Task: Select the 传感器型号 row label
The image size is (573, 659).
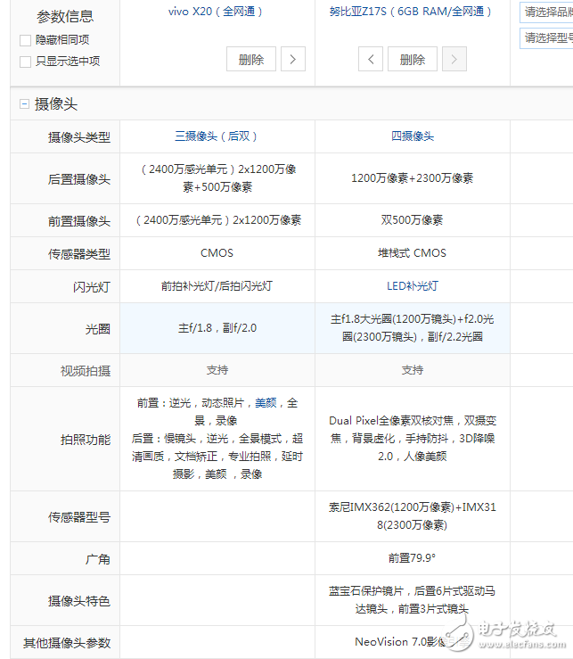Action: tap(79, 517)
